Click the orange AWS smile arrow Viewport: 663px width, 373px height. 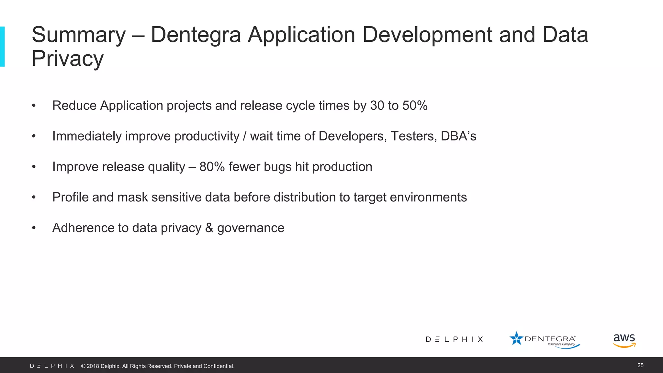pyautogui.click(x=625, y=345)
